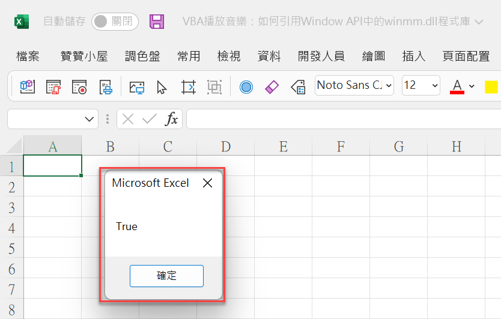Click the crop frame icon with blue arrow

click(x=189, y=87)
